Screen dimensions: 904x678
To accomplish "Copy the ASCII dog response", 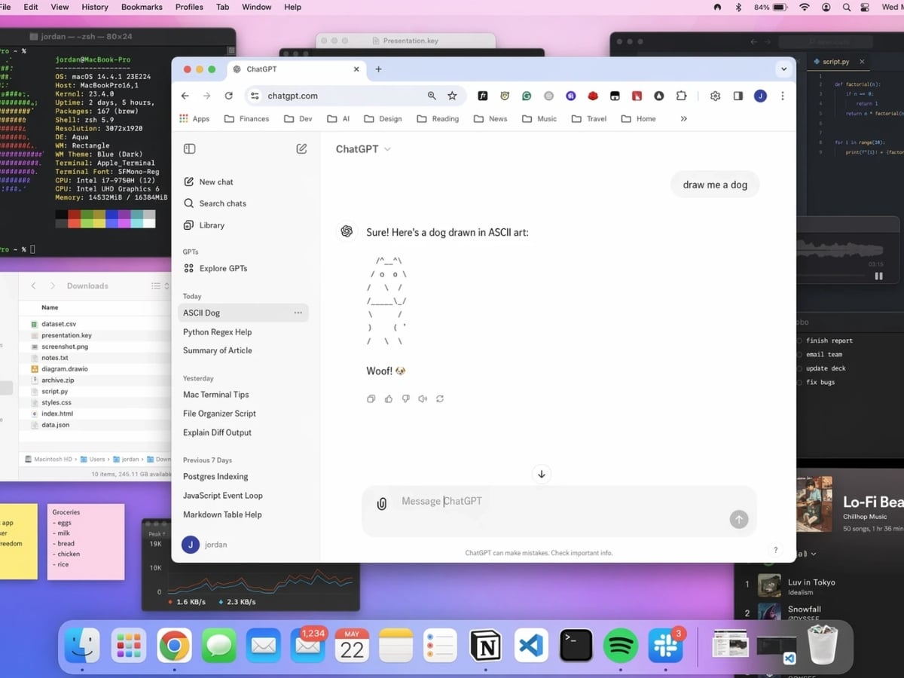I will [371, 399].
